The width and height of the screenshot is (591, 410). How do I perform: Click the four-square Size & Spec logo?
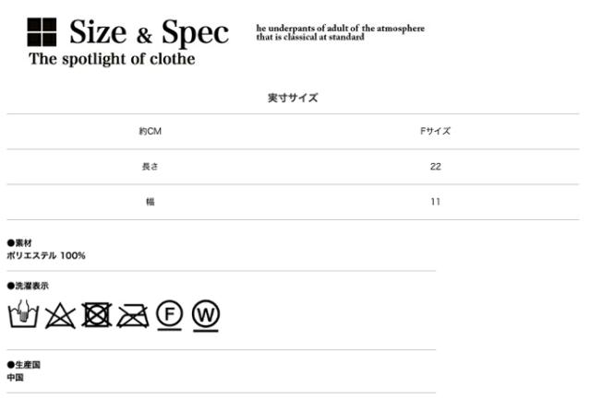[42, 33]
